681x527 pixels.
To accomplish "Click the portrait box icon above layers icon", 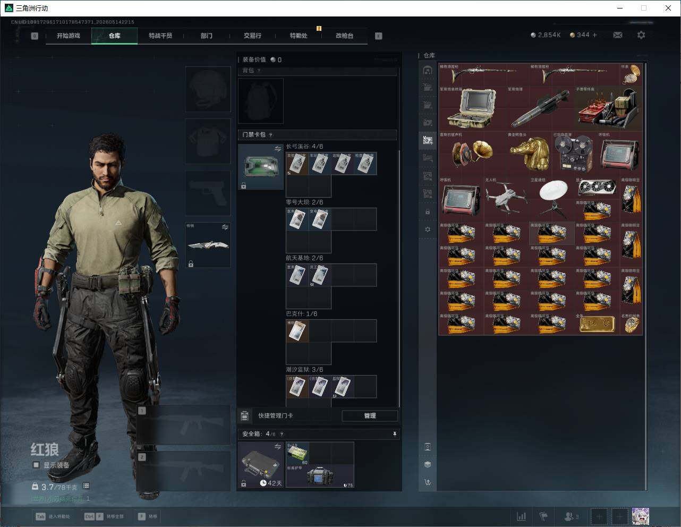I will tap(428, 447).
